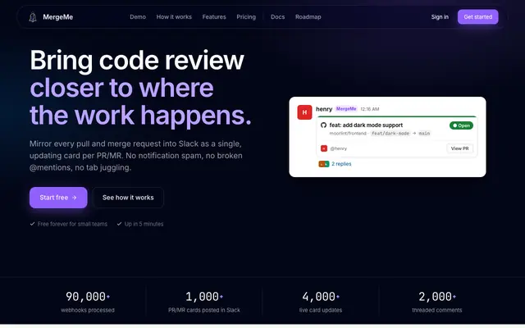Click henry's red H avatar
Image resolution: width=525 pixels, height=328 pixels.
304,112
